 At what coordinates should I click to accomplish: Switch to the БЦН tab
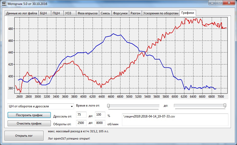(x=45, y=13)
